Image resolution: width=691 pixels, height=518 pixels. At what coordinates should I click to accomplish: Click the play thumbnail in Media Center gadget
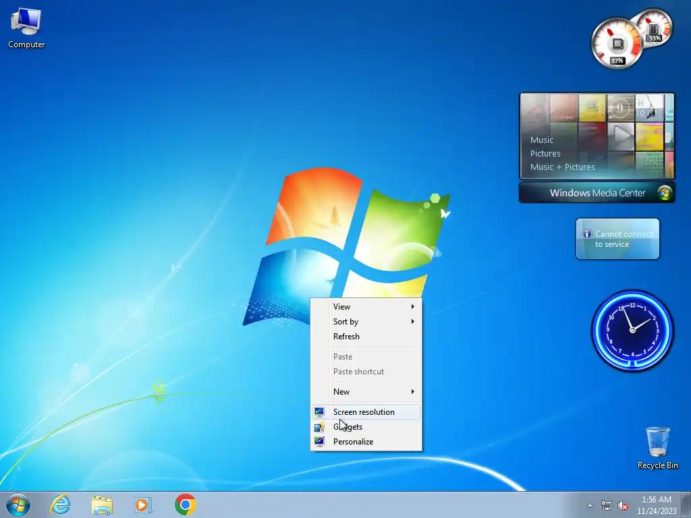point(621,136)
